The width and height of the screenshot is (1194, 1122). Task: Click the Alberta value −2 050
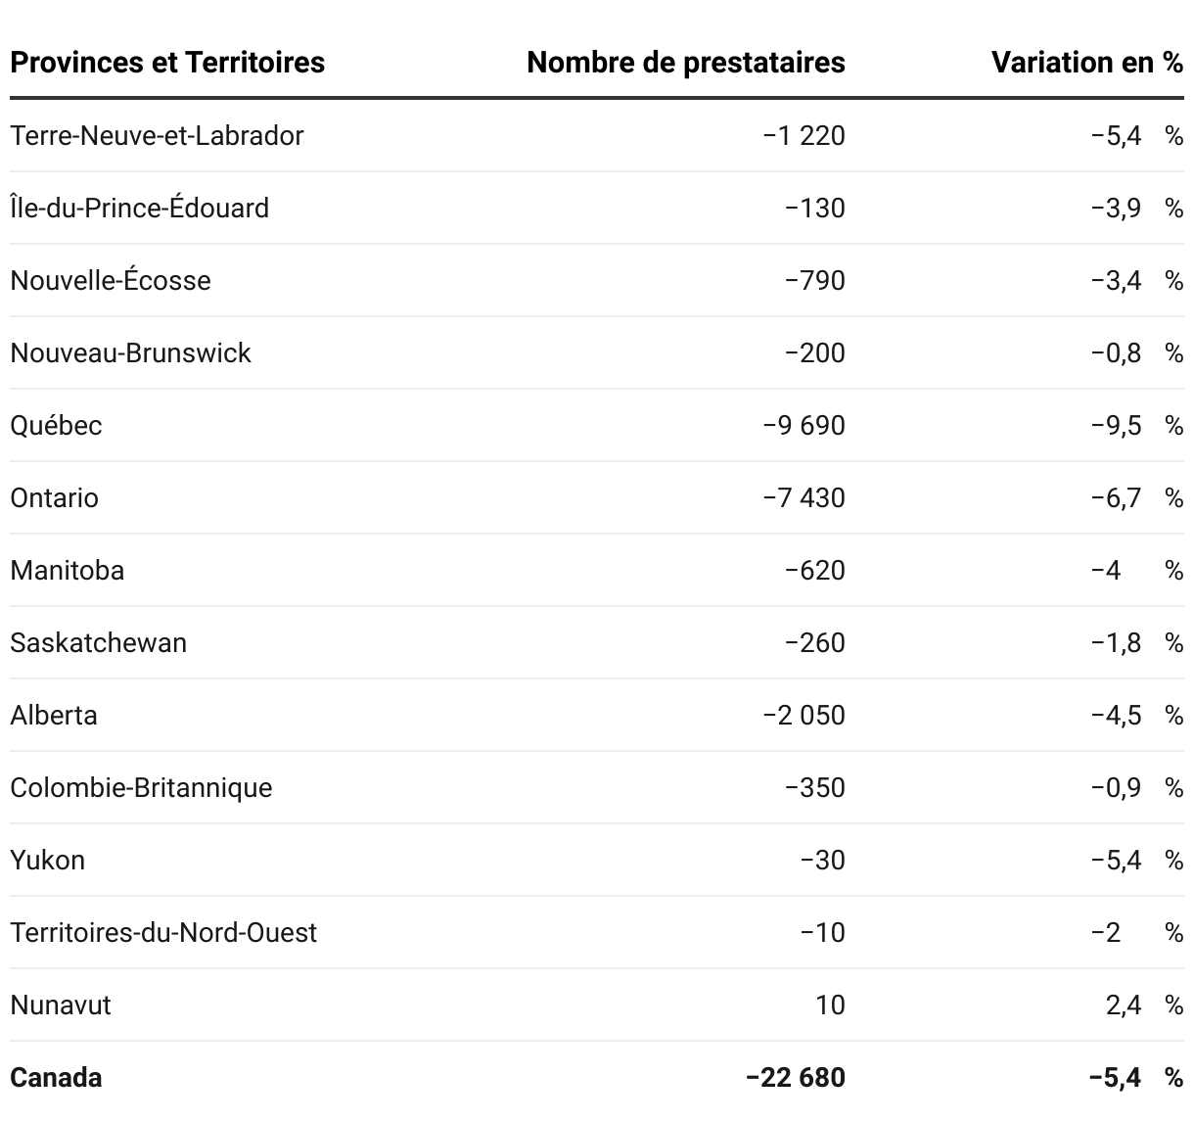[804, 715]
